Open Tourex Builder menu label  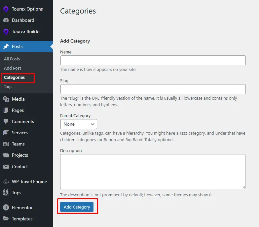click(x=26, y=31)
